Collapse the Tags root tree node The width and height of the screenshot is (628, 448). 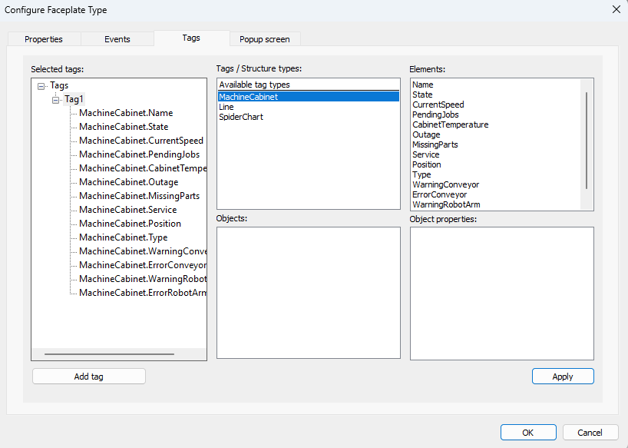[x=41, y=86]
